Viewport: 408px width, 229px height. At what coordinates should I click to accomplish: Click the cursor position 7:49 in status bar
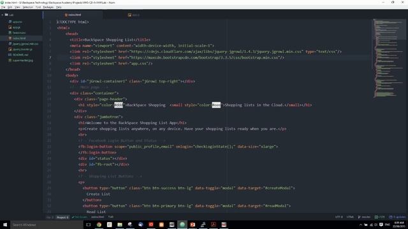(111, 217)
